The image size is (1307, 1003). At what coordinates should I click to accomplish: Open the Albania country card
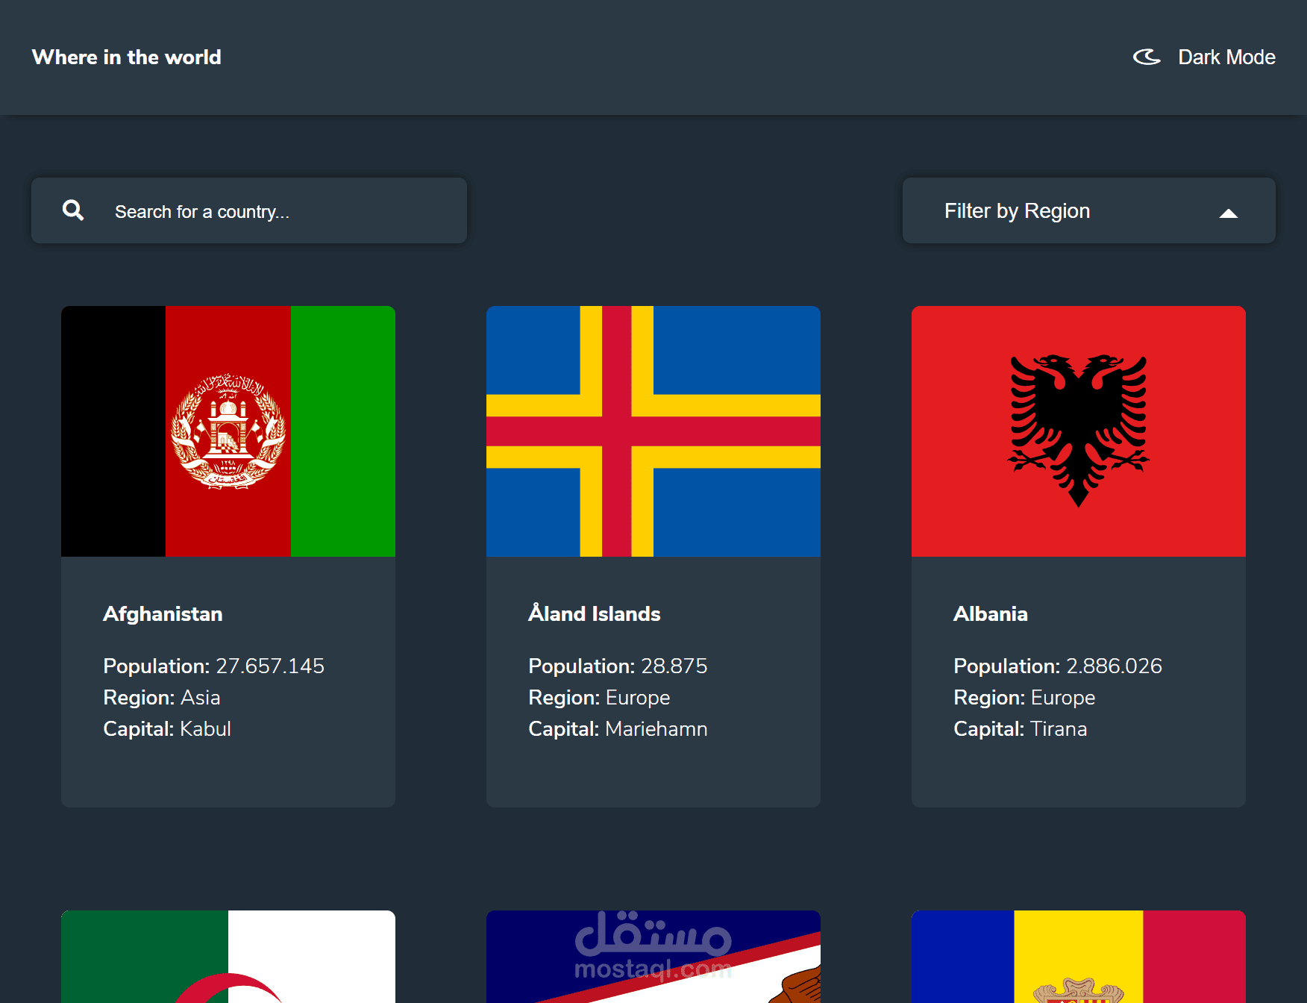click(1078, 556)
